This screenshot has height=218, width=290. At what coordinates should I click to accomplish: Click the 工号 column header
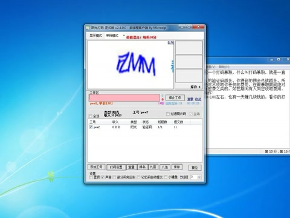pyautogui.click(x=92, y=122)
